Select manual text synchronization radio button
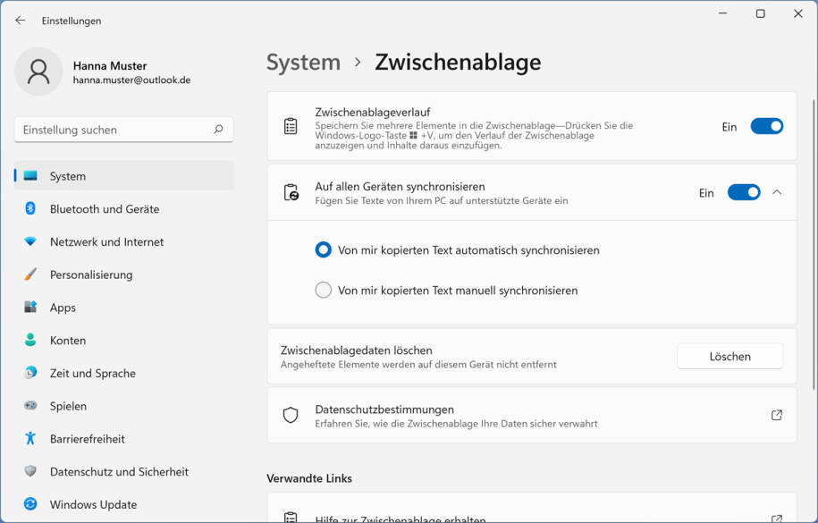Viewport: 818px width, 523px height. coord(324,291)
